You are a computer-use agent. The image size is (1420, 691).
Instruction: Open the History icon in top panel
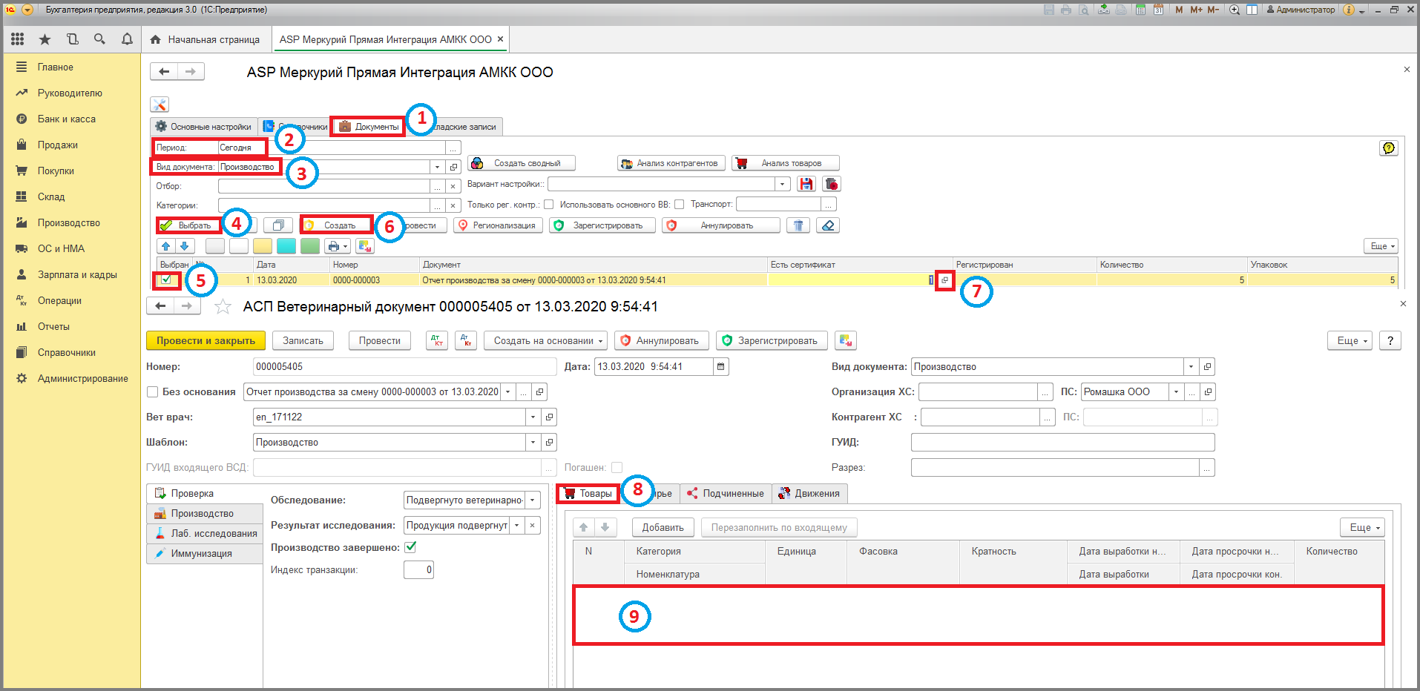click(x=72, y=39)
